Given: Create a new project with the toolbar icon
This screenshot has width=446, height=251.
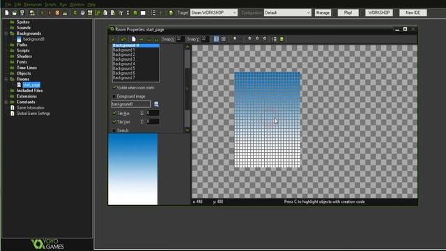Looking at the screenshot, I should click(x=7, y=13).
